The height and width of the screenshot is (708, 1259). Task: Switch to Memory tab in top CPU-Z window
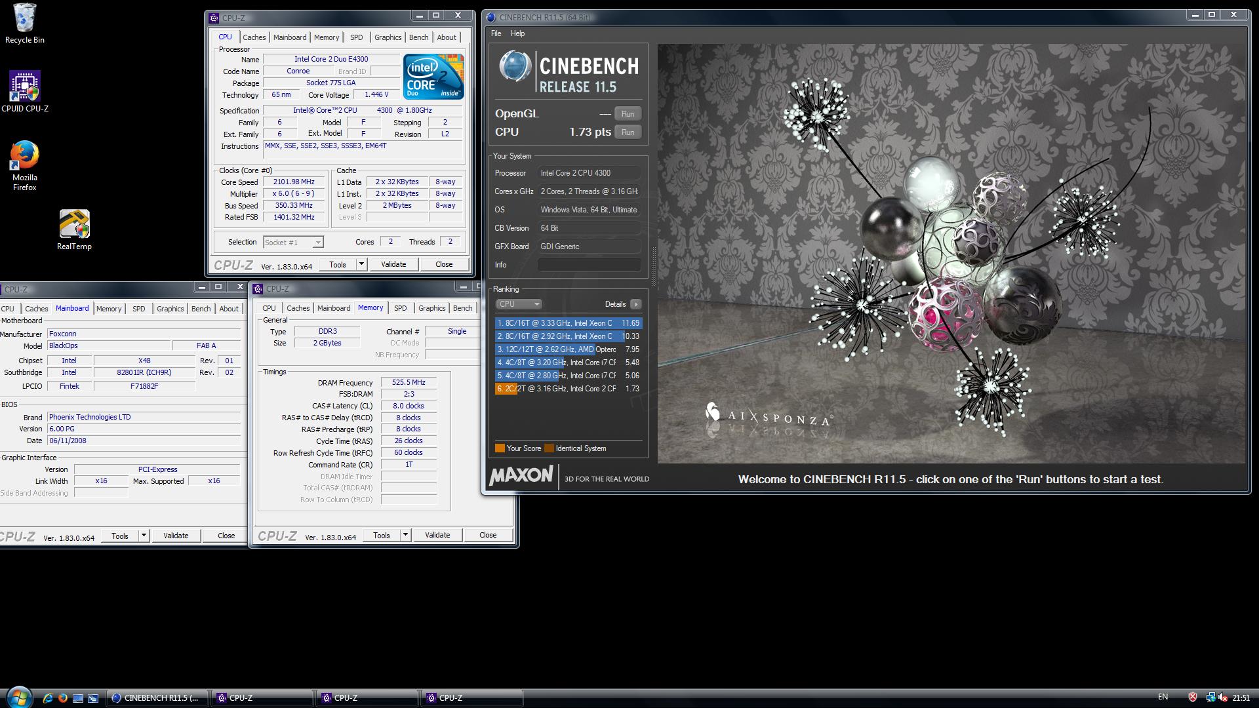(327, 37)
